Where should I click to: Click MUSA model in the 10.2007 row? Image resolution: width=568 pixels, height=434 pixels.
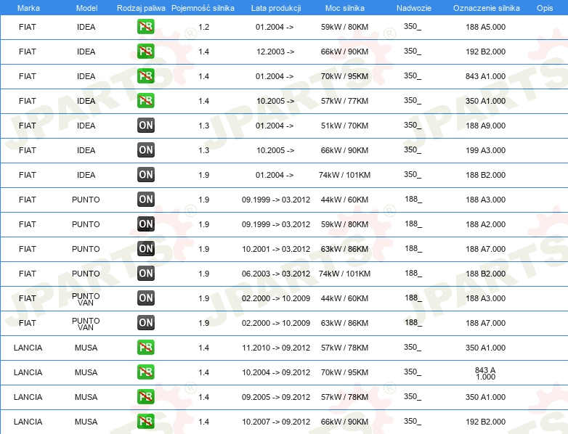(86, 422)
